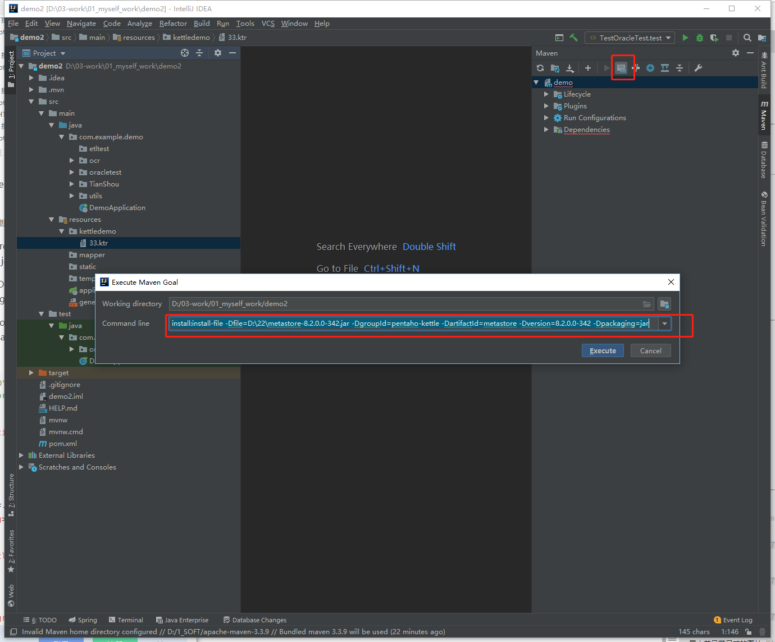Build project with the hammer icon
775x642 pixels.
(573, 38)
